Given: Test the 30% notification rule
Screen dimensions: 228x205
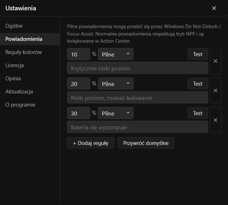Looking at the screenshot, I should coord(198,113).
